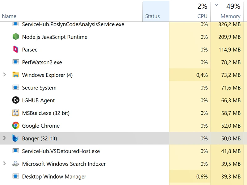The height and width of the screenshot is (185, 247).
Task: Click the 73,2 MB memory value
Action: (231, 75)
